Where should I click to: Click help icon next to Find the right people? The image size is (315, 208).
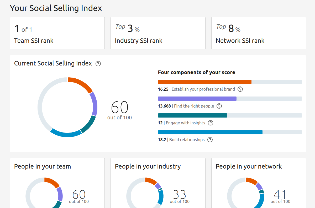[x=219, y=106]
